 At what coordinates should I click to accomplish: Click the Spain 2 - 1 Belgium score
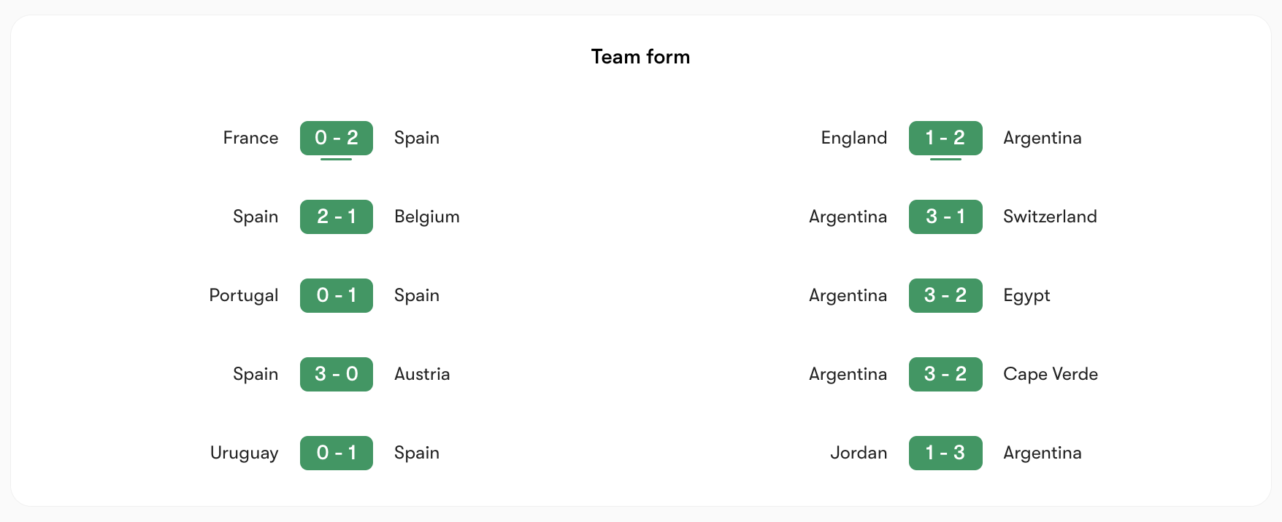tap(337, 217)
